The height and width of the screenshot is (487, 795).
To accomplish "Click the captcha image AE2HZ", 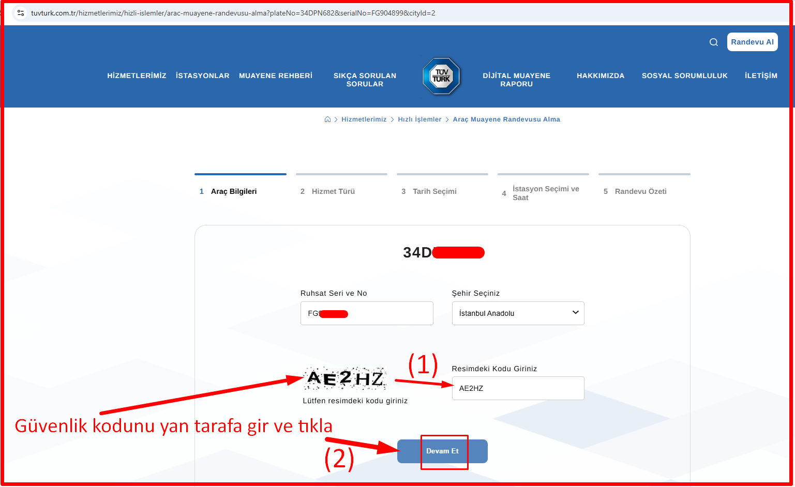I will pos(344,379).
